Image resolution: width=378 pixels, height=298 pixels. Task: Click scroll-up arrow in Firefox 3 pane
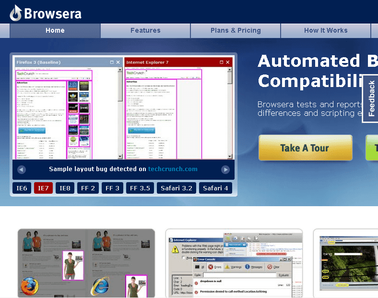coord(120,70)
